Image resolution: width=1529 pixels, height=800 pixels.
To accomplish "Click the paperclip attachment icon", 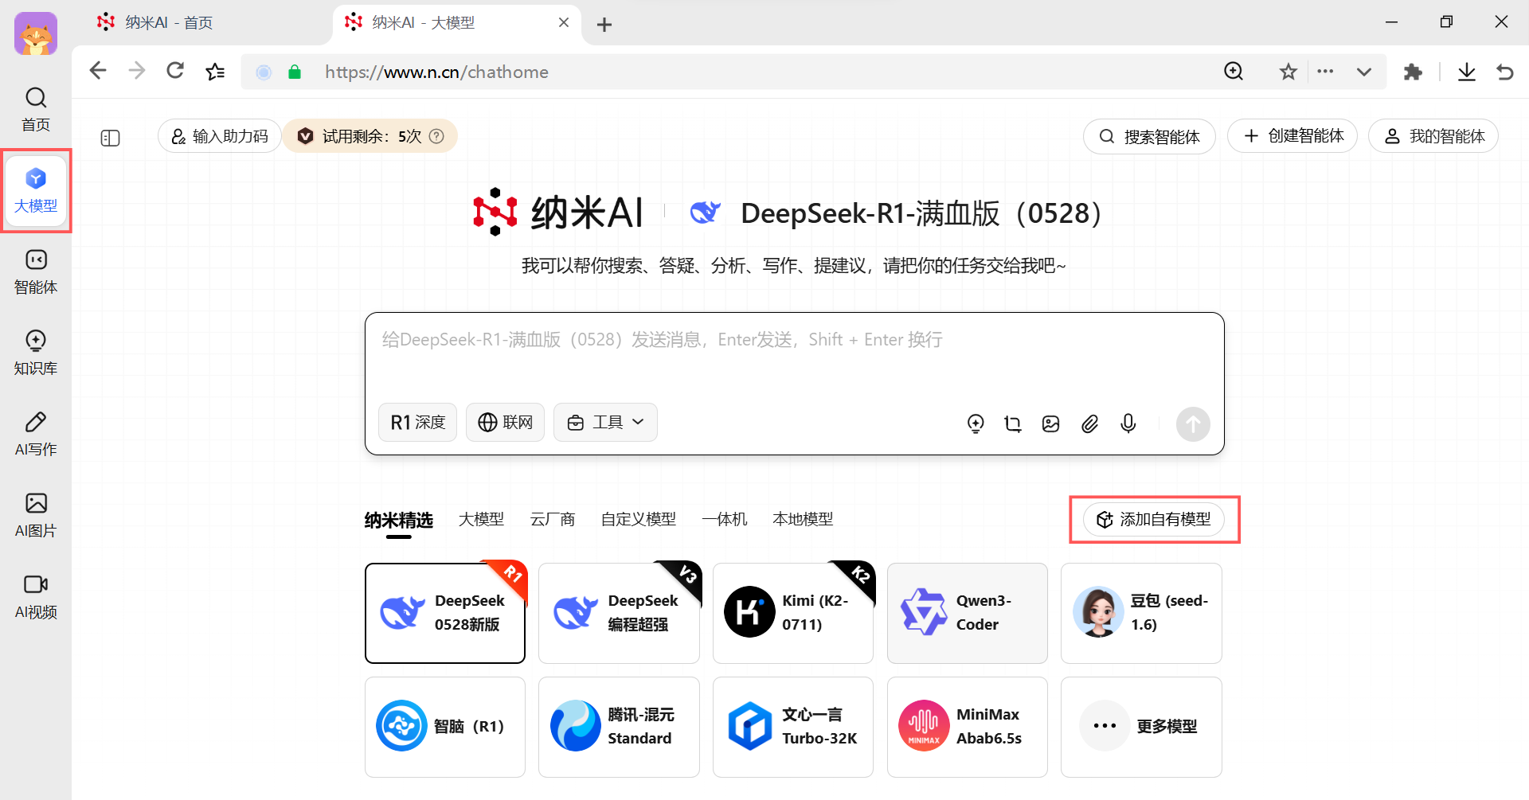I will pos(1089,423).
